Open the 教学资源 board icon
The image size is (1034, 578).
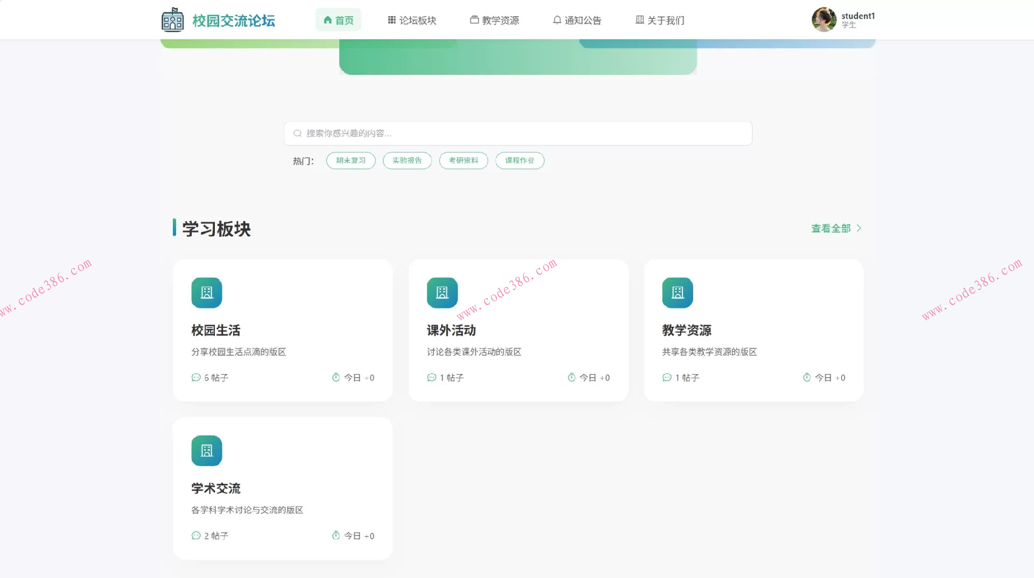tap(677, 292)
